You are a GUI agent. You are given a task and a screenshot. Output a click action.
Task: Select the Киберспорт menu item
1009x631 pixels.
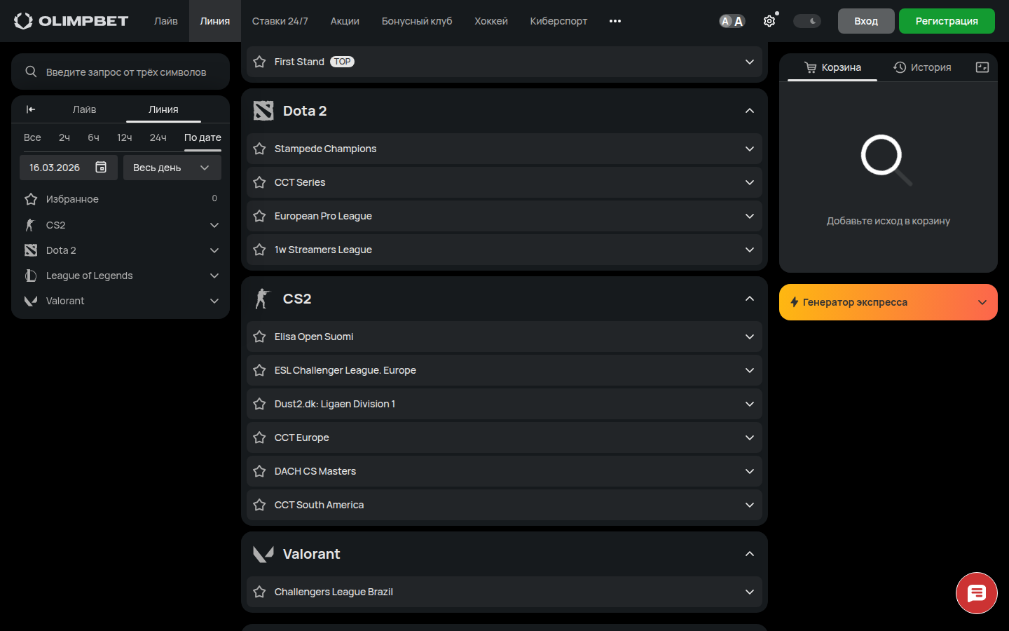tap(558, 21)
